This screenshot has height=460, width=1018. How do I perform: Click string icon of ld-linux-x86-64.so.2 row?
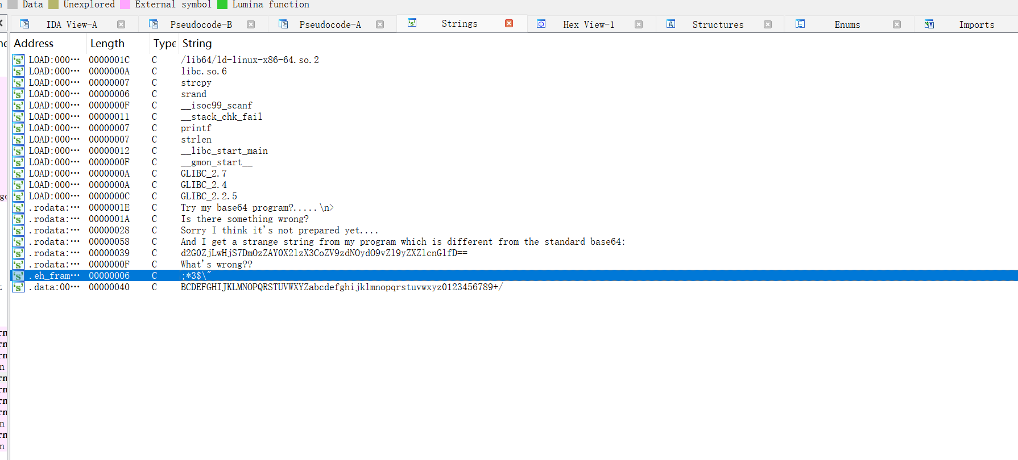coord(18,60)
